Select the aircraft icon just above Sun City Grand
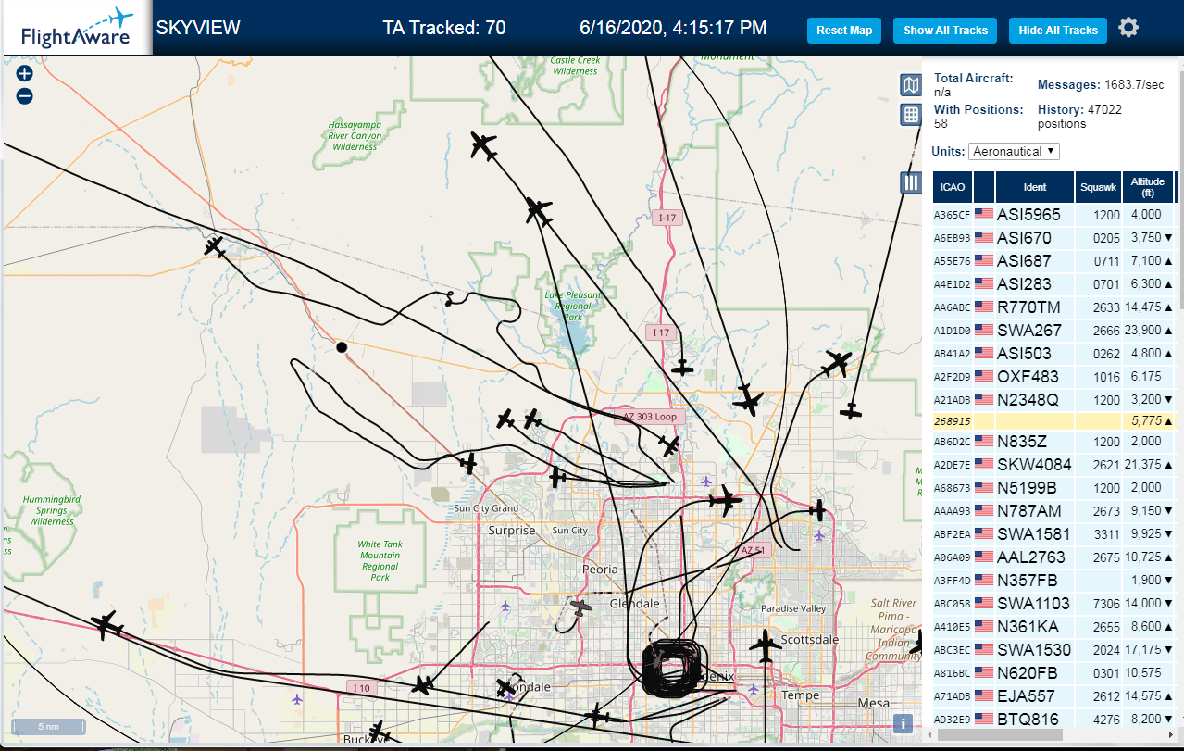 tap(469, 462)
